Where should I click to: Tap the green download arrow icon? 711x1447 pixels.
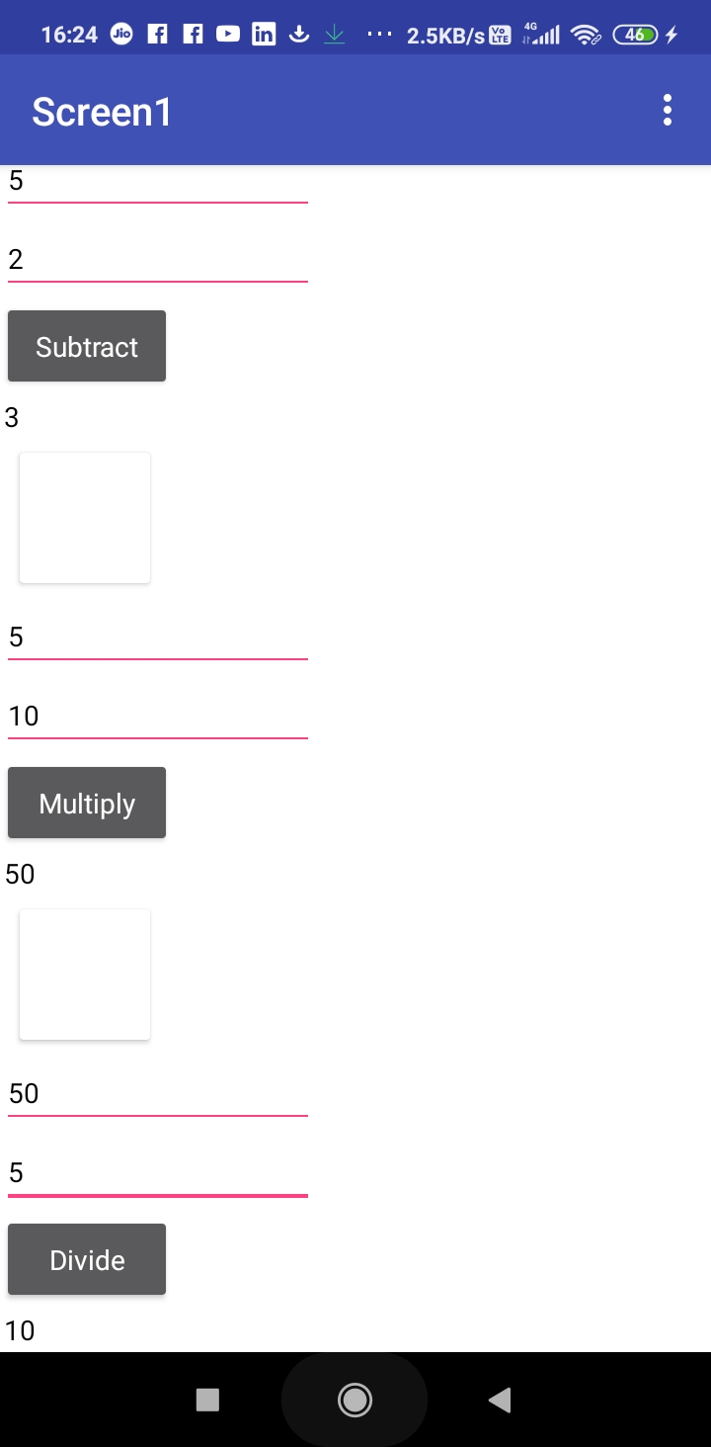[335, 35]
